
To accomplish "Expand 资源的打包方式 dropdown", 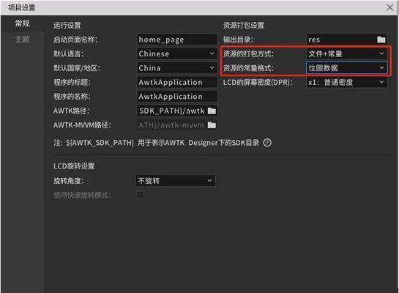I will coord(346,53).
